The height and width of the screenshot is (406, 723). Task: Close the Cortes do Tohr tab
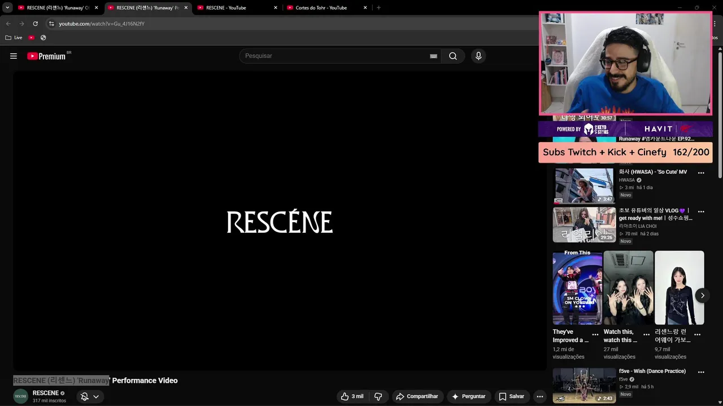click(365, 8)
